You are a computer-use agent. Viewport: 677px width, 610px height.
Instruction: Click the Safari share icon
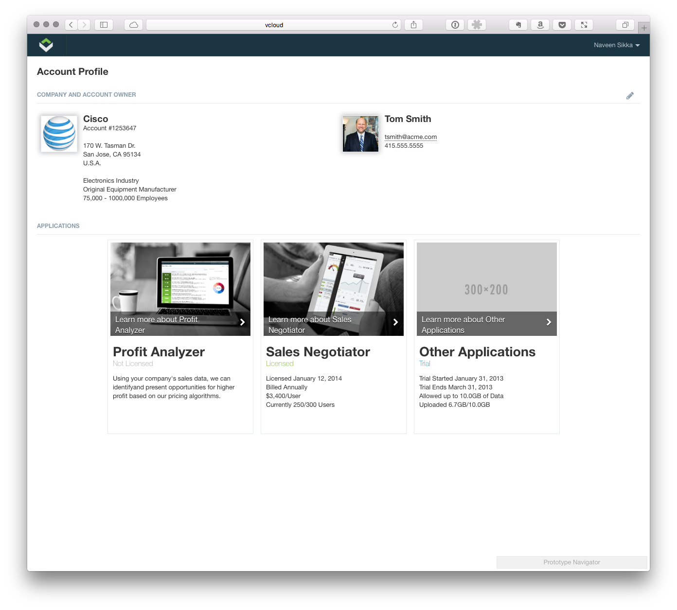[413, 25]
